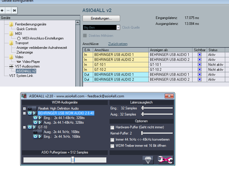The height and width of the screenshot is (169, 229).
Task: Select the Transport folder icon
Action: pos(11,43)
